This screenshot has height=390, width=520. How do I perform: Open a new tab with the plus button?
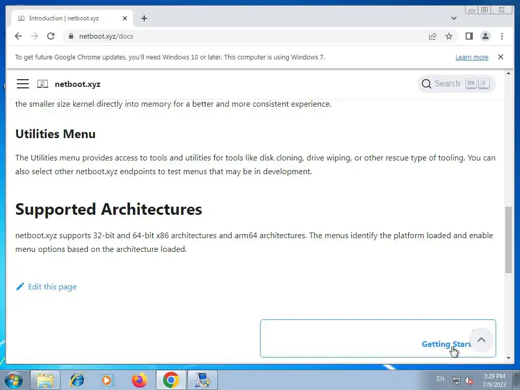tap(144, 18)
